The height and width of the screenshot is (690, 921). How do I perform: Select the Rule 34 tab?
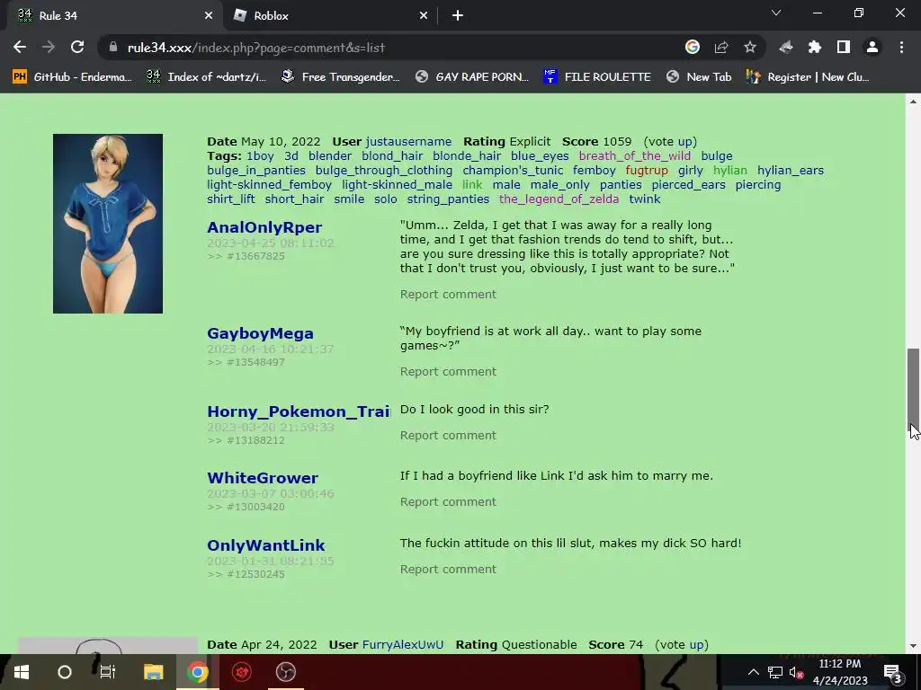coord(115,16)
